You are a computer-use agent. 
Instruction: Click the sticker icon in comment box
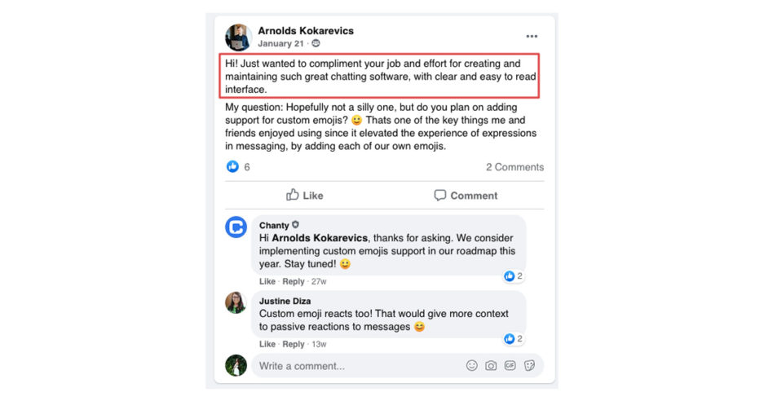click(x=529, y=366)
